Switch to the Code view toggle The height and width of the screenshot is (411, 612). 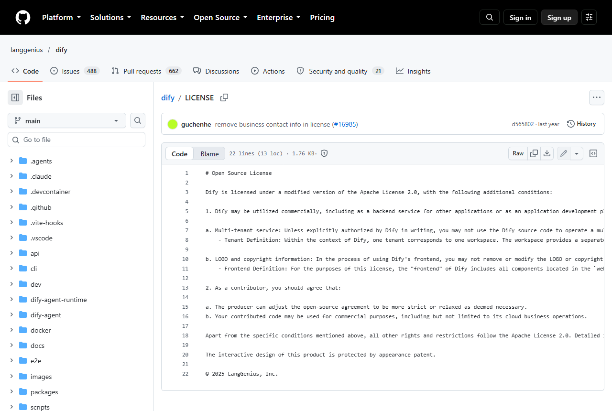[x=180, y=153]
